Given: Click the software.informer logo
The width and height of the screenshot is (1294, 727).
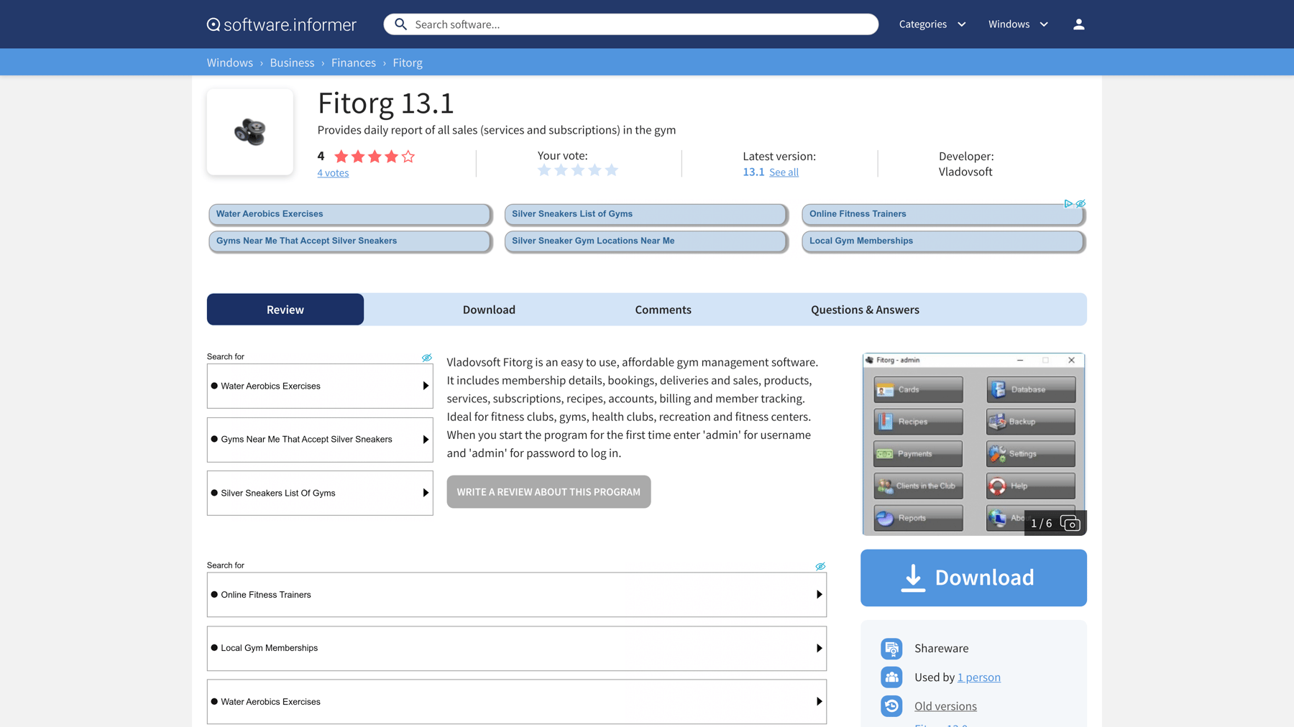Looking at the screenshot, I should (x=281, y=24).
